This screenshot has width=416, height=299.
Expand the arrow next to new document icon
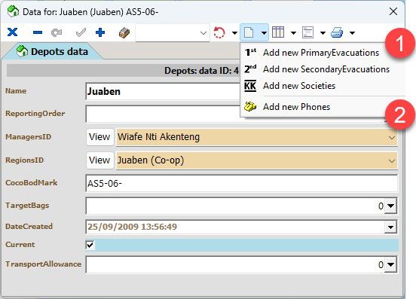coord(264,33)
